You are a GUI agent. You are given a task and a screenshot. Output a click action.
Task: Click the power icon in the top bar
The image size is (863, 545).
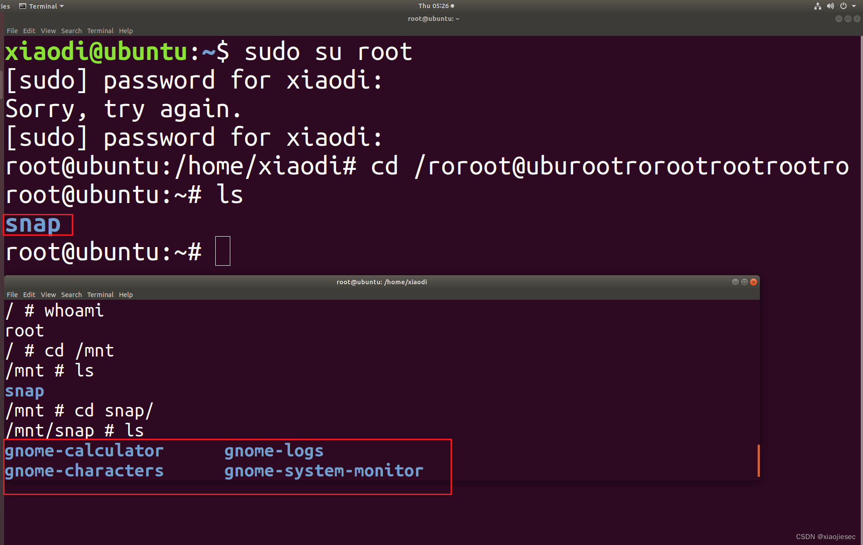843,6
